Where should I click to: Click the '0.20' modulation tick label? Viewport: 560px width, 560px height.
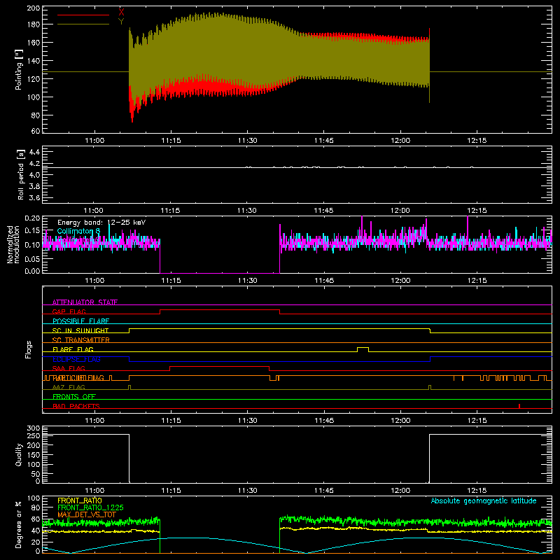32,218
